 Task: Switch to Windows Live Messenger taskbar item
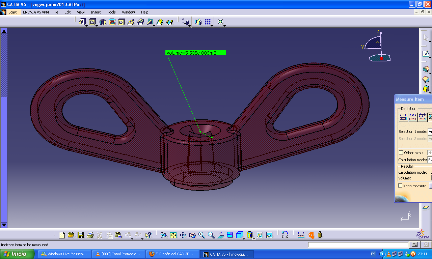tap(64, 254)
